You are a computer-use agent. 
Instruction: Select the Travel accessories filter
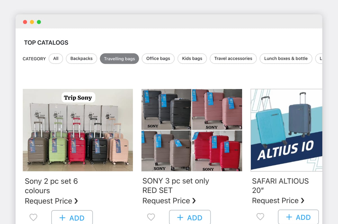pos(233,59)
